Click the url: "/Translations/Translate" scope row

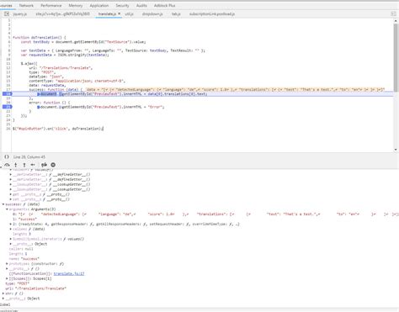tap(35, 288)
